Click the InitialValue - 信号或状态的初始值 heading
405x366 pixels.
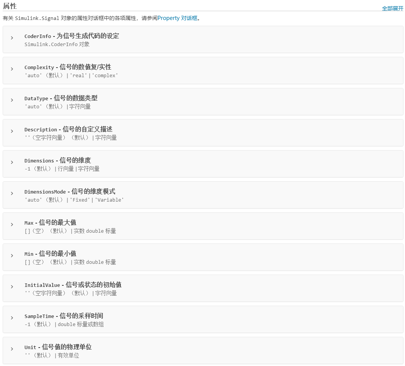(x=73, y=285)
